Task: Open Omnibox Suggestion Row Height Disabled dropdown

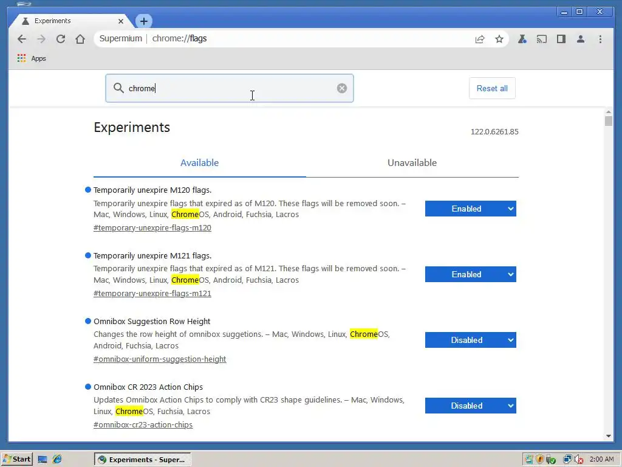Action: pyautogui.click(x=471, y=341)
